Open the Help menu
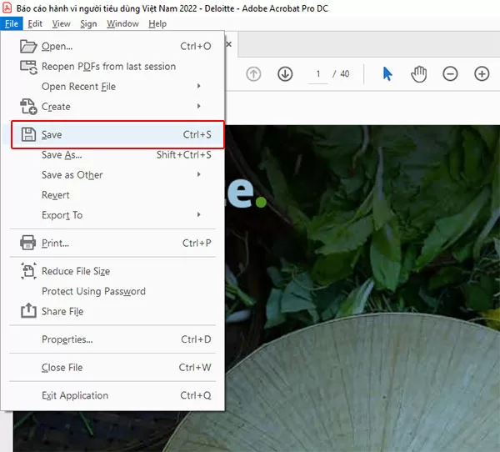The height and width of the screenshot is (452, 500). pyautogui.click(x=157, y=24)
